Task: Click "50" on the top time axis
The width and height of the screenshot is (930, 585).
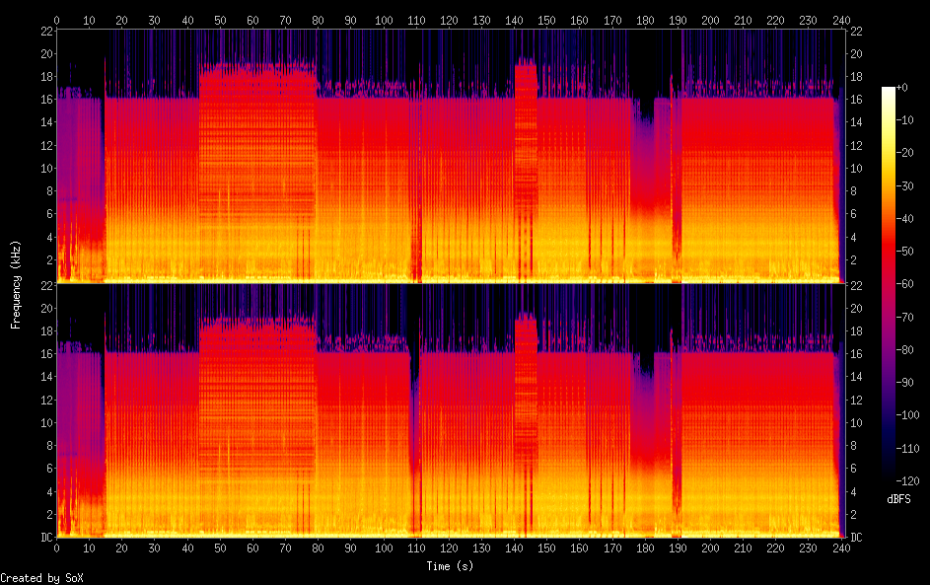Action: point(220,20)
